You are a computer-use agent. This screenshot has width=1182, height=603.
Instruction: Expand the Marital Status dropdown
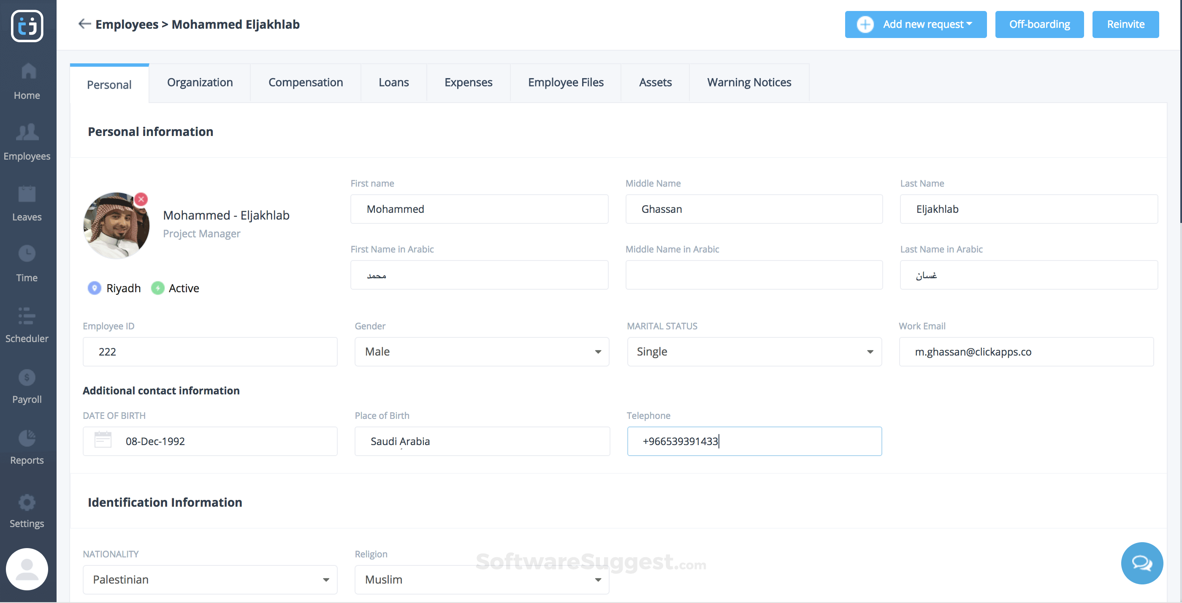[x=754, y=351]
